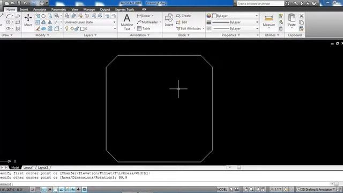Screen dimensions: 343x193
Task: Expand the Annotation panel
Action: pos(139,35)
